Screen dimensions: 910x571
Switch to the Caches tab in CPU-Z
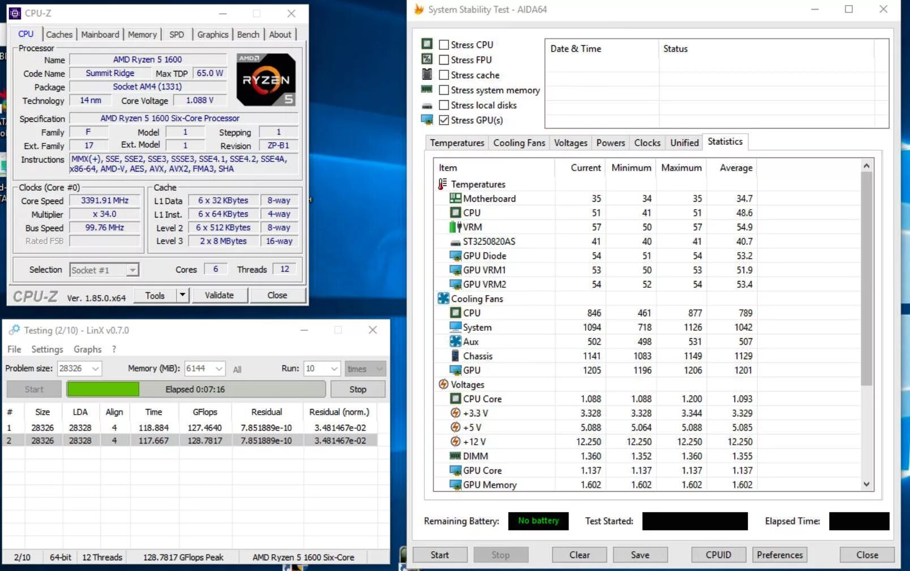59,34
